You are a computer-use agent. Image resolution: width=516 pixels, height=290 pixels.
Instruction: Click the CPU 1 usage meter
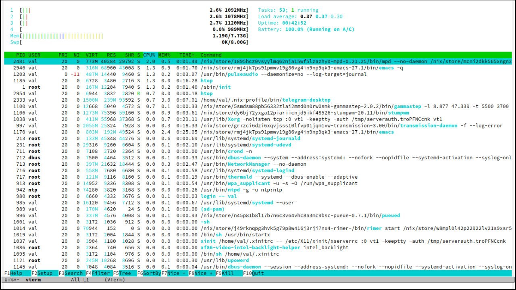(129, 10)
